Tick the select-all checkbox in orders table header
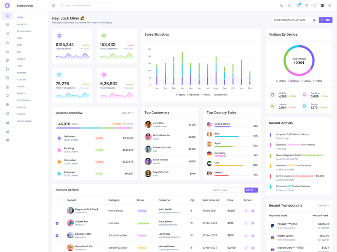The width and height of the screenshot is (337, 252). (x=57, y=200)
